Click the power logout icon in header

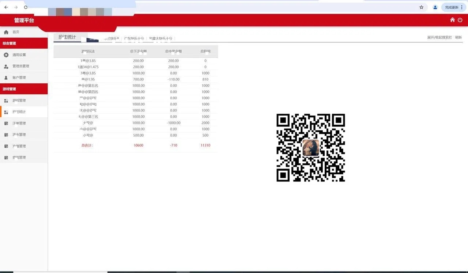coord(460,20)
